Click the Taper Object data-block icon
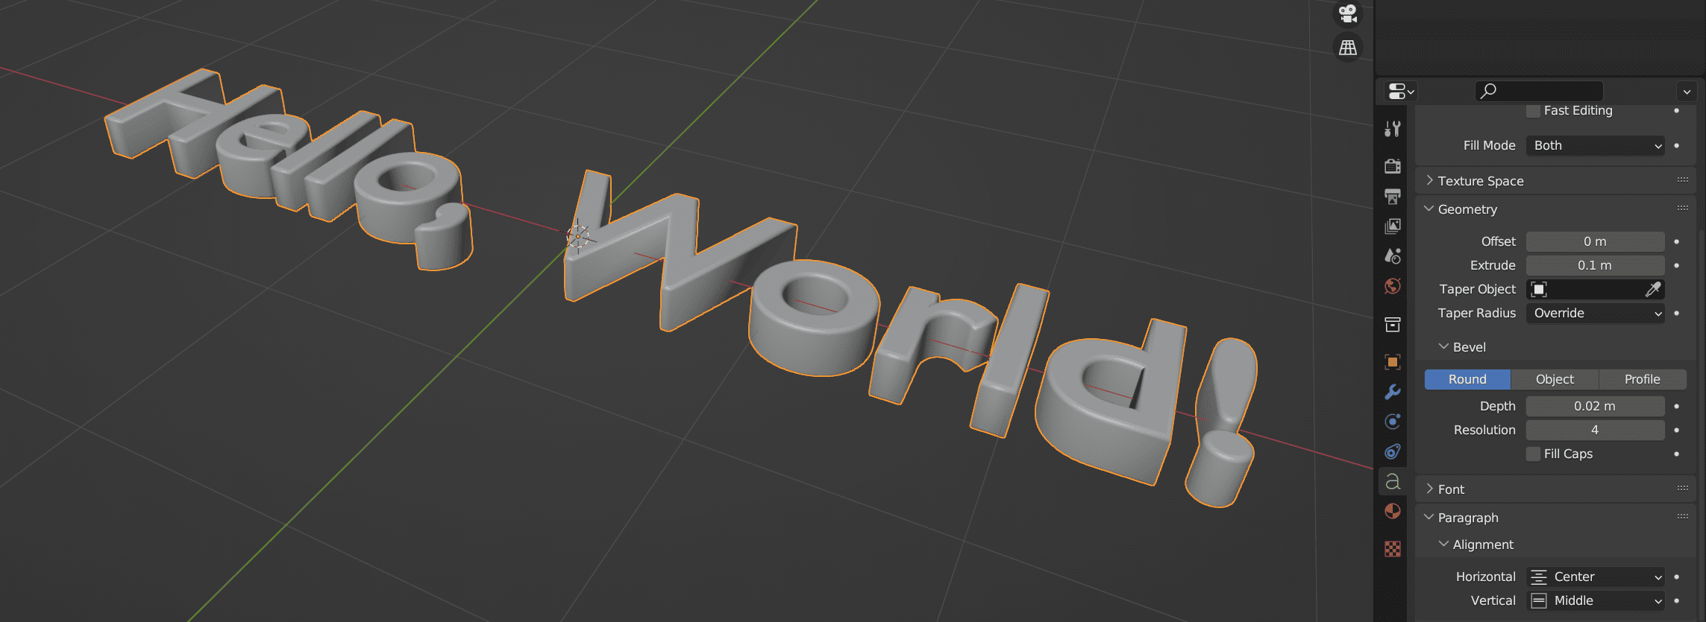 (x=1539, y=289)
